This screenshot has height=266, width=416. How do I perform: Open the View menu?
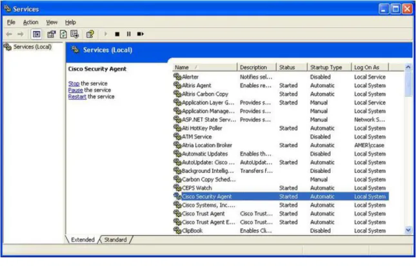pos(52,23)
